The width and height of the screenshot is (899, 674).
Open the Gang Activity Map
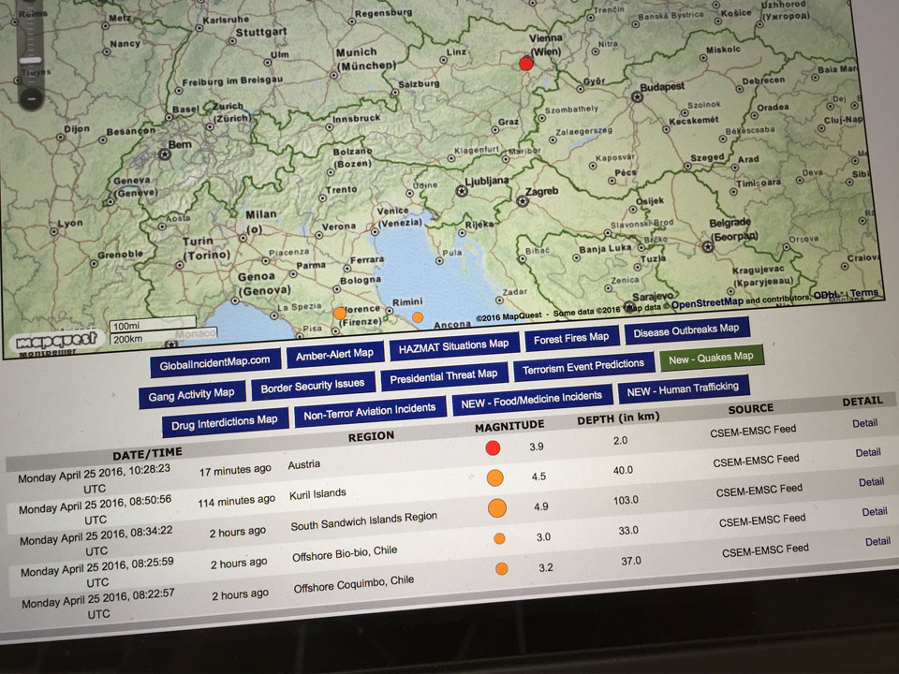coord(191,394)
